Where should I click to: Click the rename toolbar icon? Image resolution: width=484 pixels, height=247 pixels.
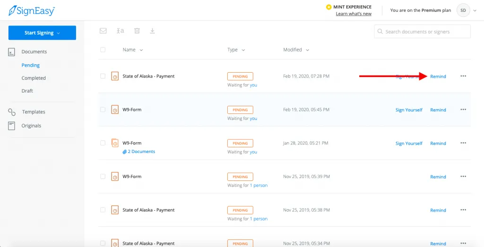click(x=121, y=31)
